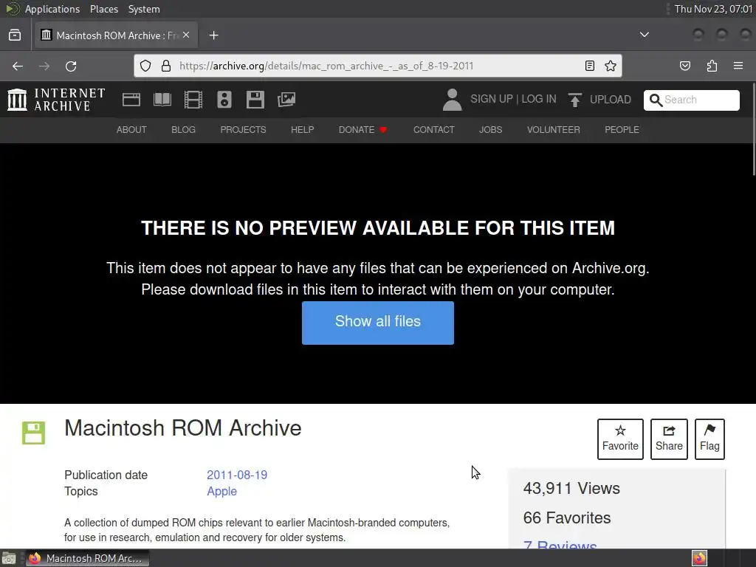Close the Macintosh ROM Archive tab
Image resolution: width=756 pixels, height=567 pixels.
point(186,35)
